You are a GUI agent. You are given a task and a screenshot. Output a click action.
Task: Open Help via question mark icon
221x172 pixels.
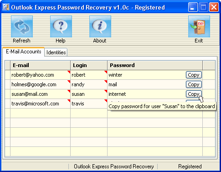61,26
